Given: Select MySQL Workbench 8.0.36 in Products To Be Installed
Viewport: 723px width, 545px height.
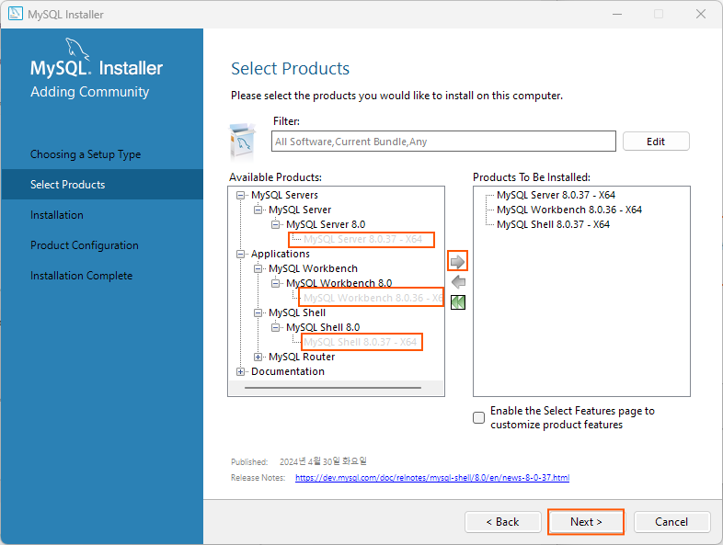Looking at the screenshot, I should coord(569,210).
